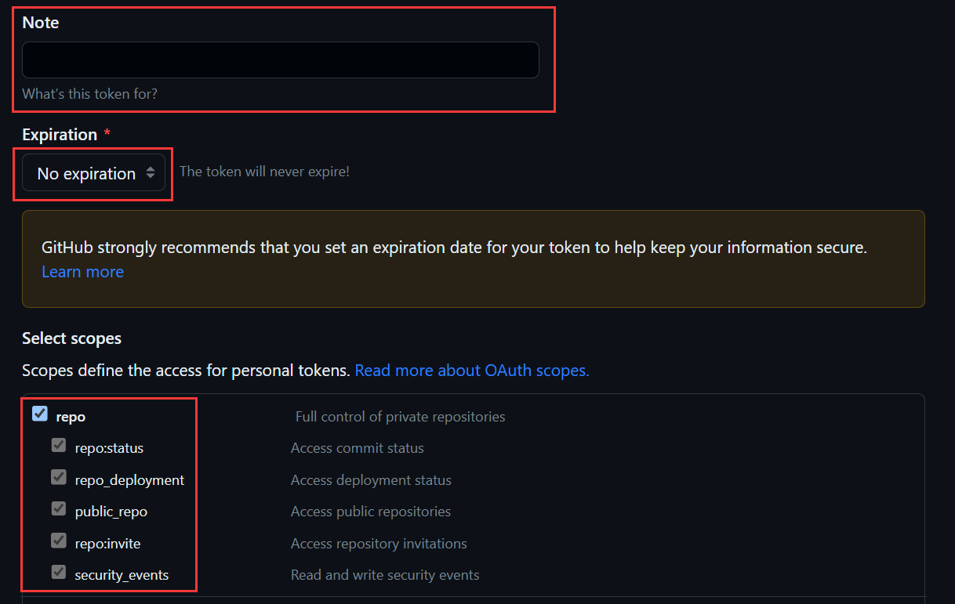Click the Note field label
955x604 pixels.
(41, 23)
